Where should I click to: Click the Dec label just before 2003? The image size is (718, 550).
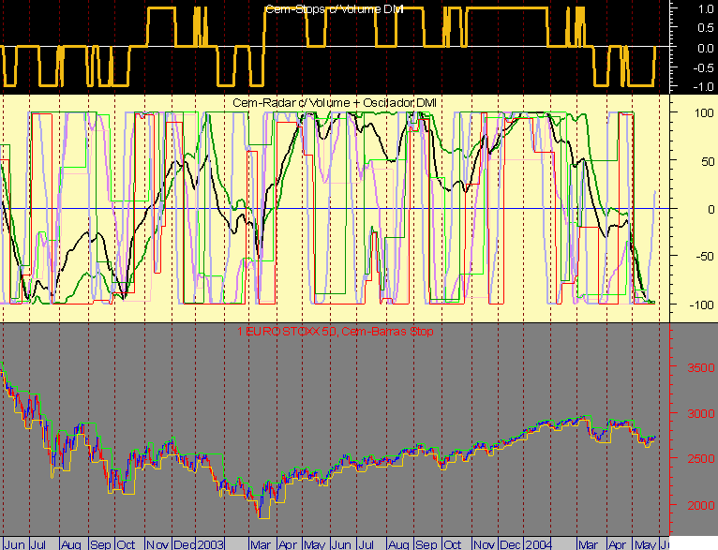[x=185, y=544]
